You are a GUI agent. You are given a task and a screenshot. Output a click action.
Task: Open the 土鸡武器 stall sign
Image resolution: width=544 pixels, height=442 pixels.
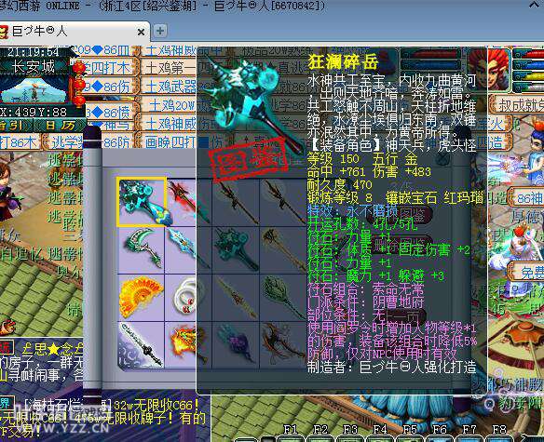[170, 87]
